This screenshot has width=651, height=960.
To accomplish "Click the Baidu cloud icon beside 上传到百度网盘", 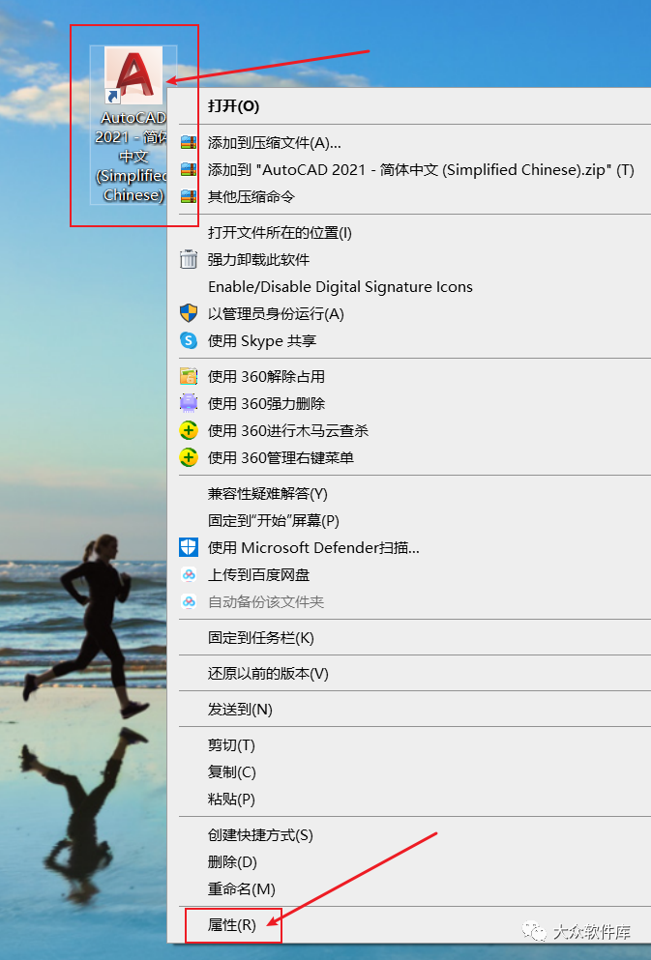I will click(189, 575).
